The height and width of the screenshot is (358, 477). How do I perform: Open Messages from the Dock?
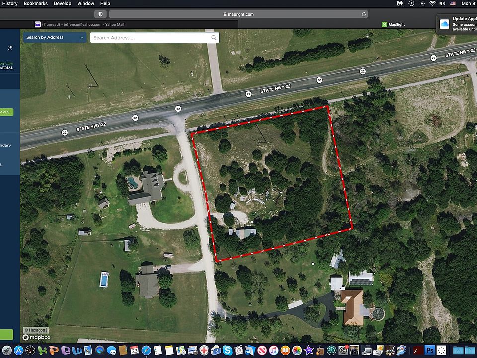pos(111,351)
